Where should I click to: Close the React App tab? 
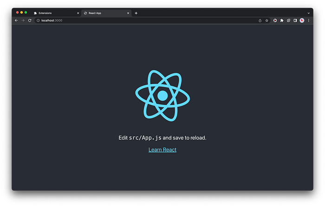coord(128,13)
